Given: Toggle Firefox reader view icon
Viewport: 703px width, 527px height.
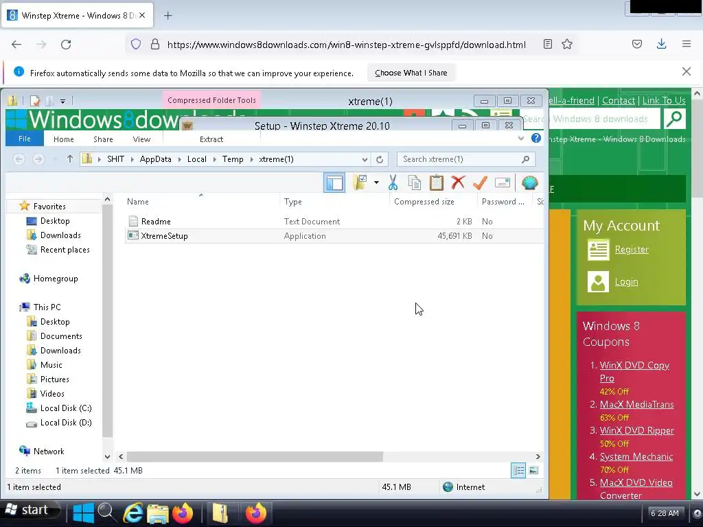Looking at the screenshot, I should click(x=547, y=44).
